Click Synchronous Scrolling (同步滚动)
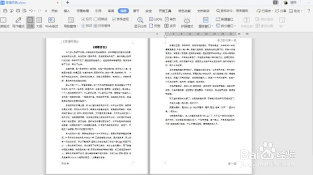The height and width of the screenshot is (175, 313). click(264, 19)
